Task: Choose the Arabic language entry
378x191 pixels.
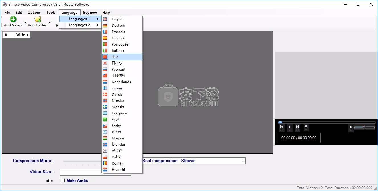Action: tap(122, 119)
